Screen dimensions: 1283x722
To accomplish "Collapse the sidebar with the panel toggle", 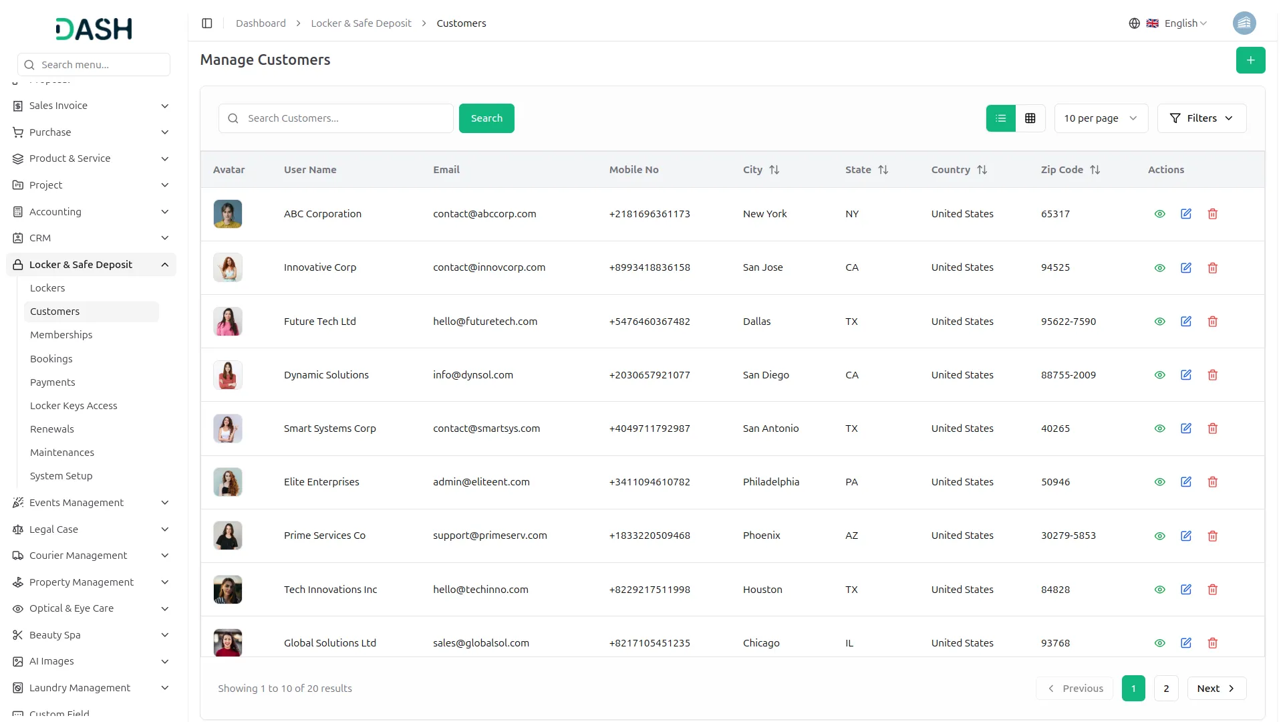I will [206, 23].
